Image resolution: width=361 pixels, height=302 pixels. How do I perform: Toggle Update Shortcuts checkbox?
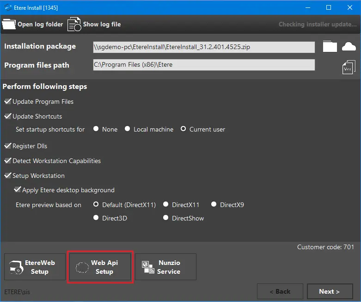pyautogui.click(x=8, y=116)
